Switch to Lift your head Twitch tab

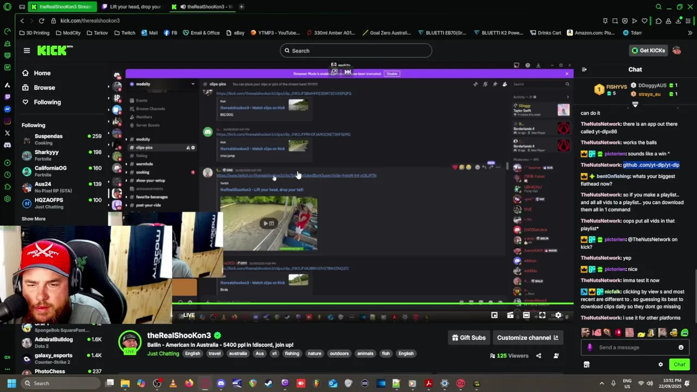click(132, 7)
